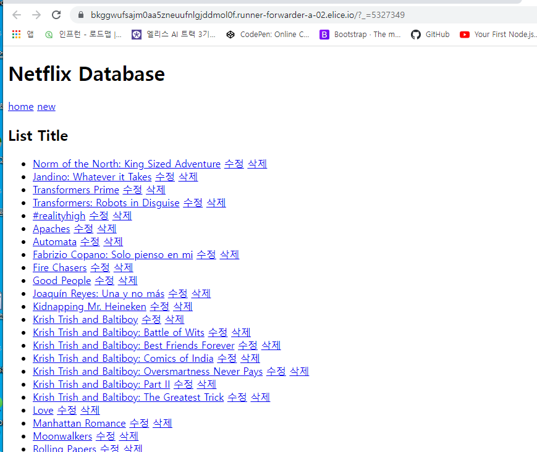Reload the page with the refresh icon
Viewport: 537px width, 452px height.
point(56,15)
